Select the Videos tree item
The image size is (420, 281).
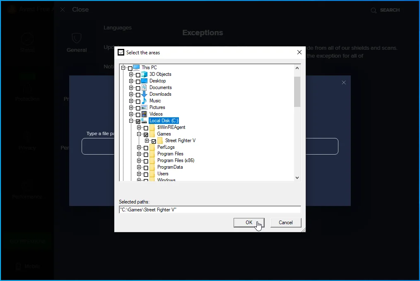156,114
